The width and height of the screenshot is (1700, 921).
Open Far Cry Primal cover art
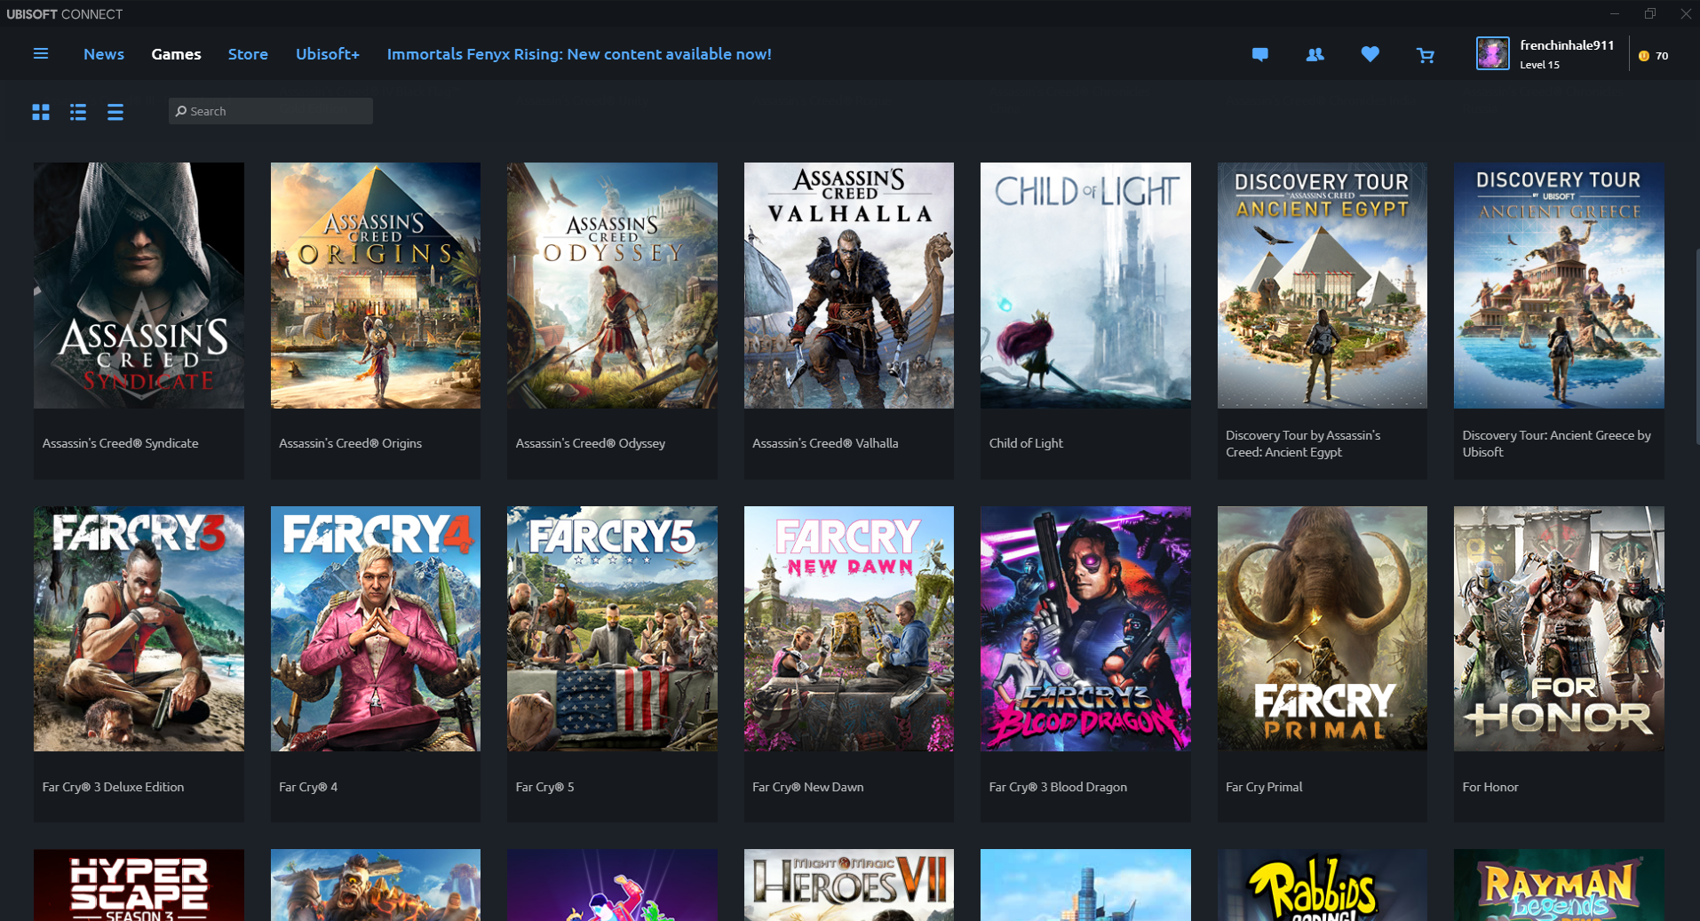coord(1323,629)
